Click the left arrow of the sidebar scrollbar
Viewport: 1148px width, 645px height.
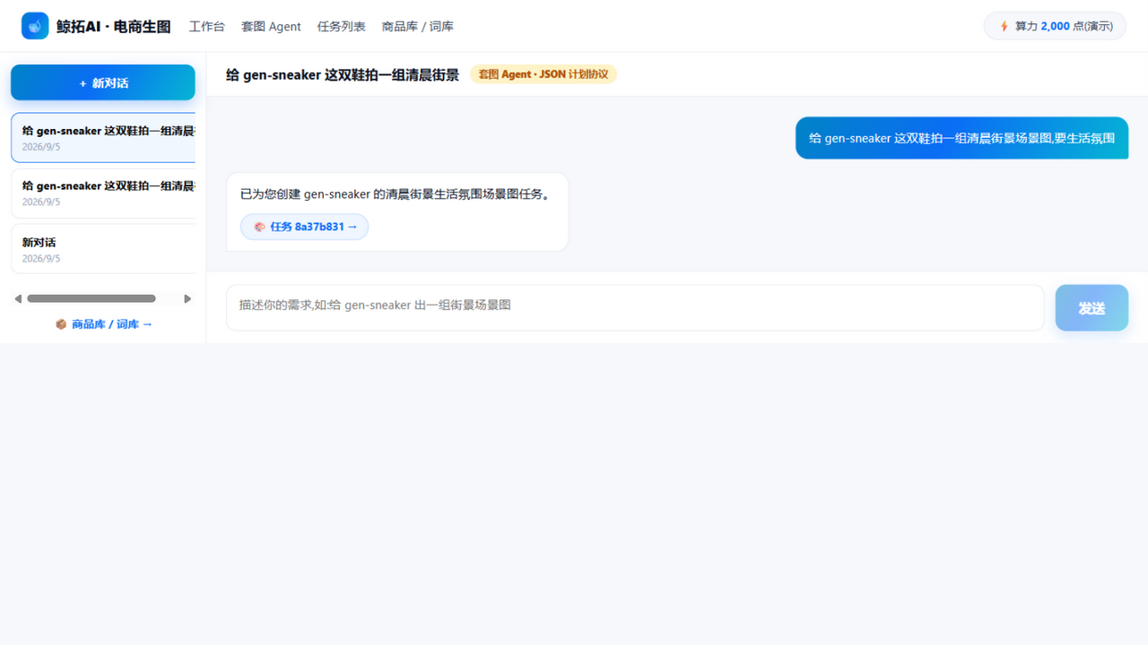click(18, 298)
